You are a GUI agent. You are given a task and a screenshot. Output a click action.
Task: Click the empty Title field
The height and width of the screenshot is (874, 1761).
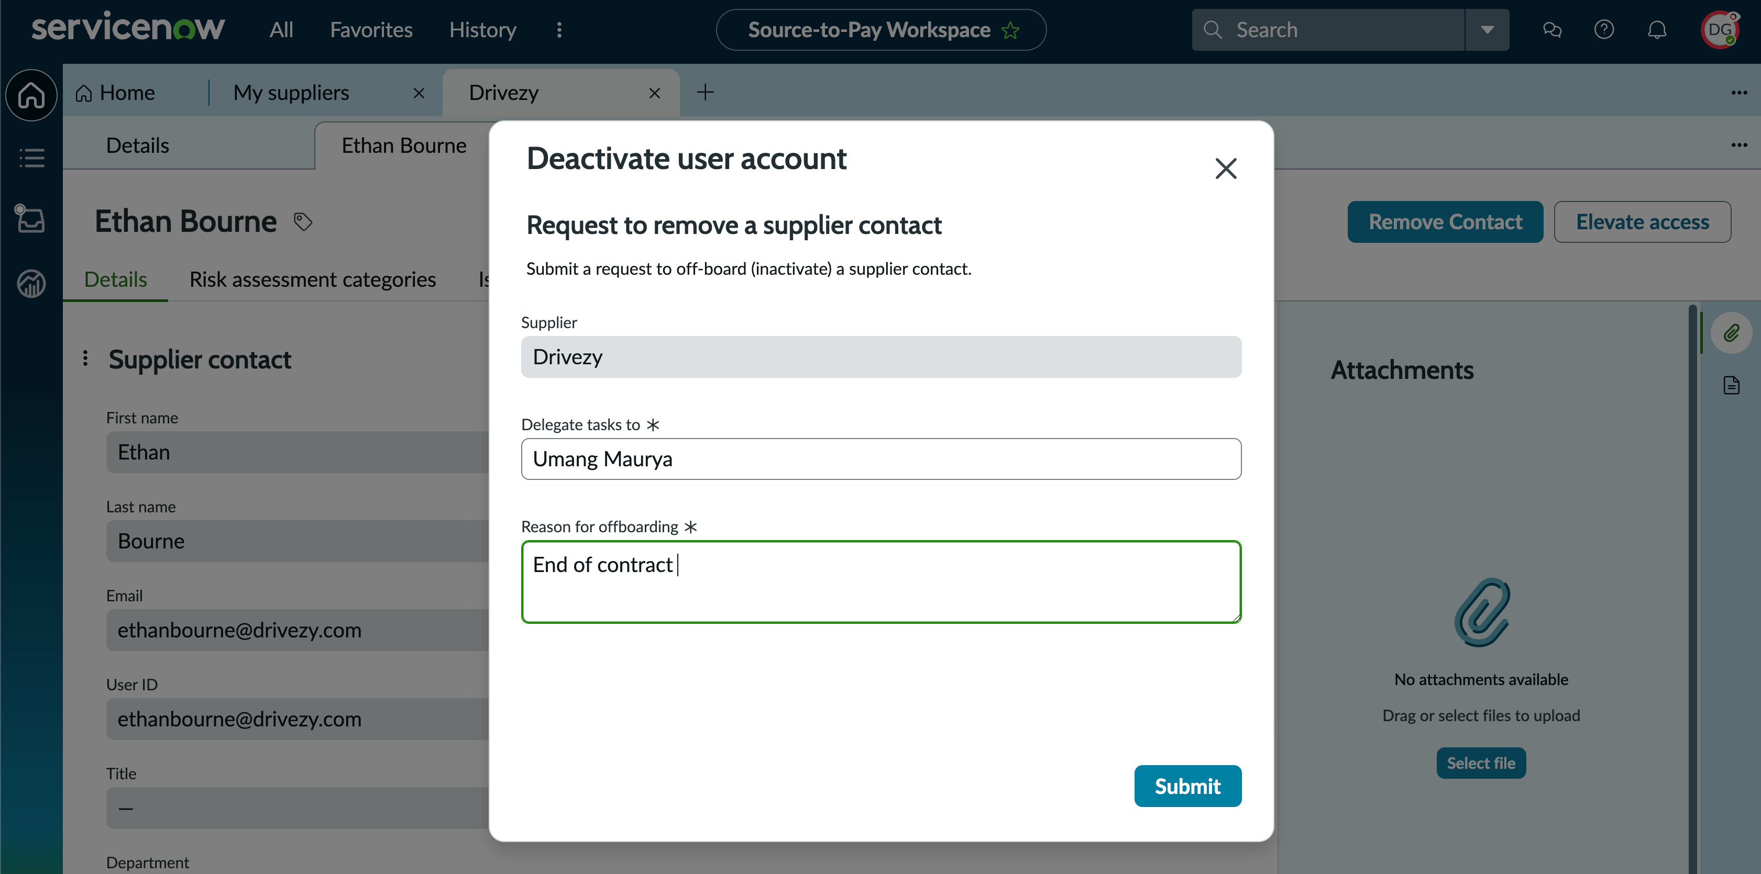click(x=298, y=808)
